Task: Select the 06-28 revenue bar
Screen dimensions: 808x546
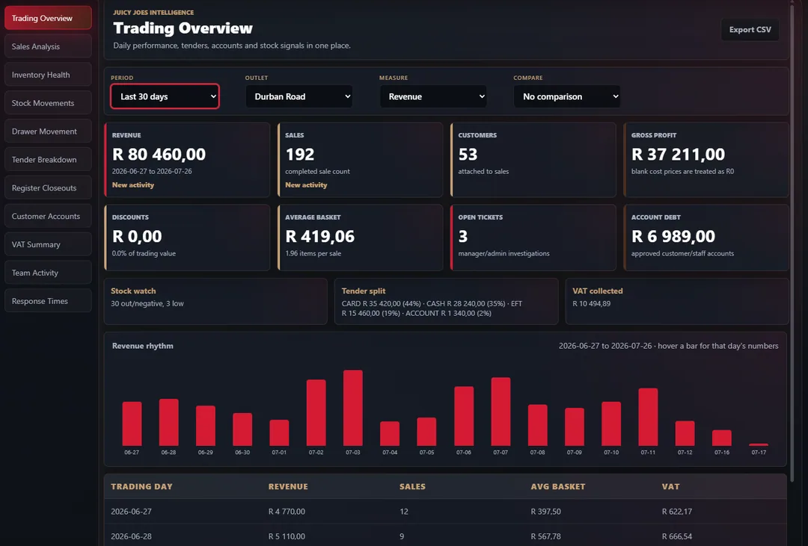Action: tap(168, 422)
